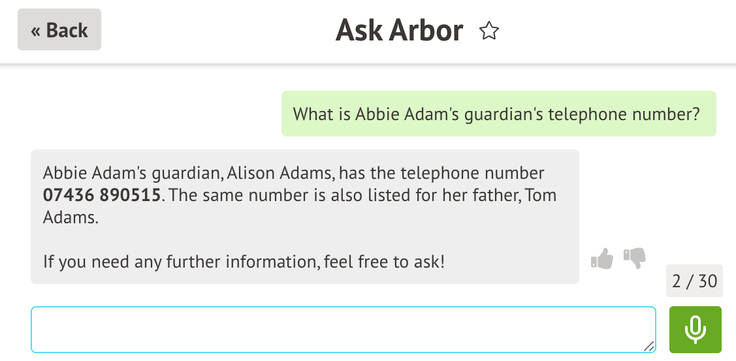
Task: Give the response a thumbs down
Action: tap(634, 258)
